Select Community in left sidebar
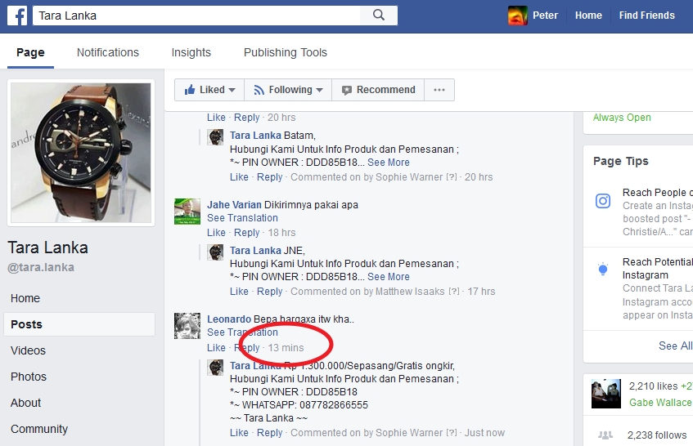This screenshot has width=693, height=446. tap(39, 429)
